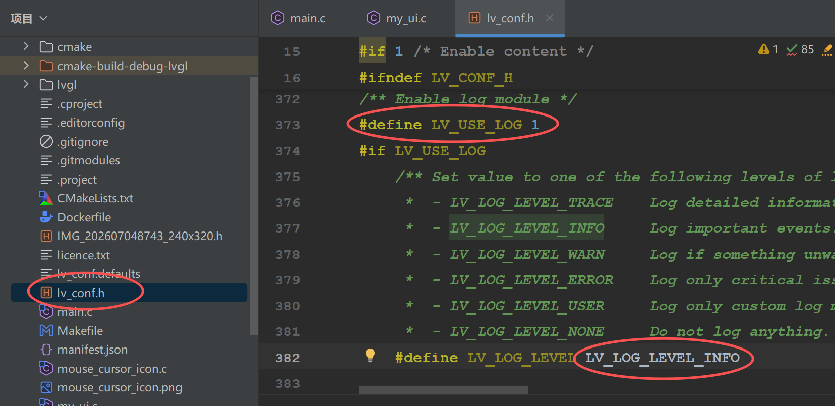This screenshot has width=835, height=406.
Task: Open manifest.json from the tree
Action: (x=92, y=350)
